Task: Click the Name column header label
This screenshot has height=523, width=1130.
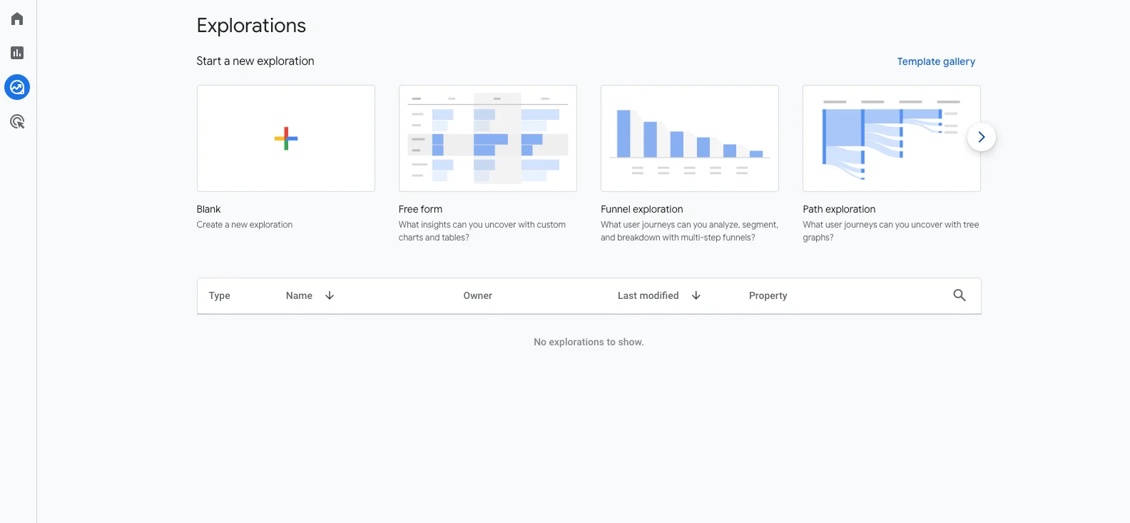Action: coord(299,295)
